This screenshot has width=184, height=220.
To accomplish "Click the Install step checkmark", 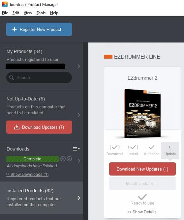I will click(x=133, y=147).
